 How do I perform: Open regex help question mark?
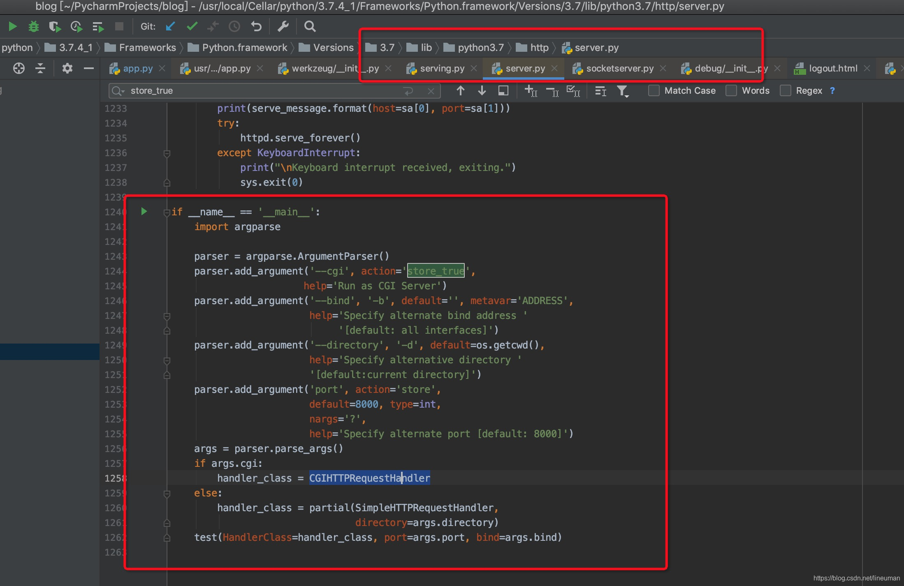(x=832, y=90)
